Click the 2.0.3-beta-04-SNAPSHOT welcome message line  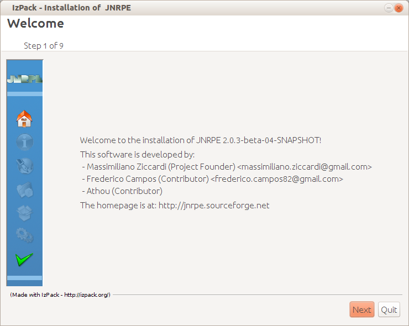point(201,140)
